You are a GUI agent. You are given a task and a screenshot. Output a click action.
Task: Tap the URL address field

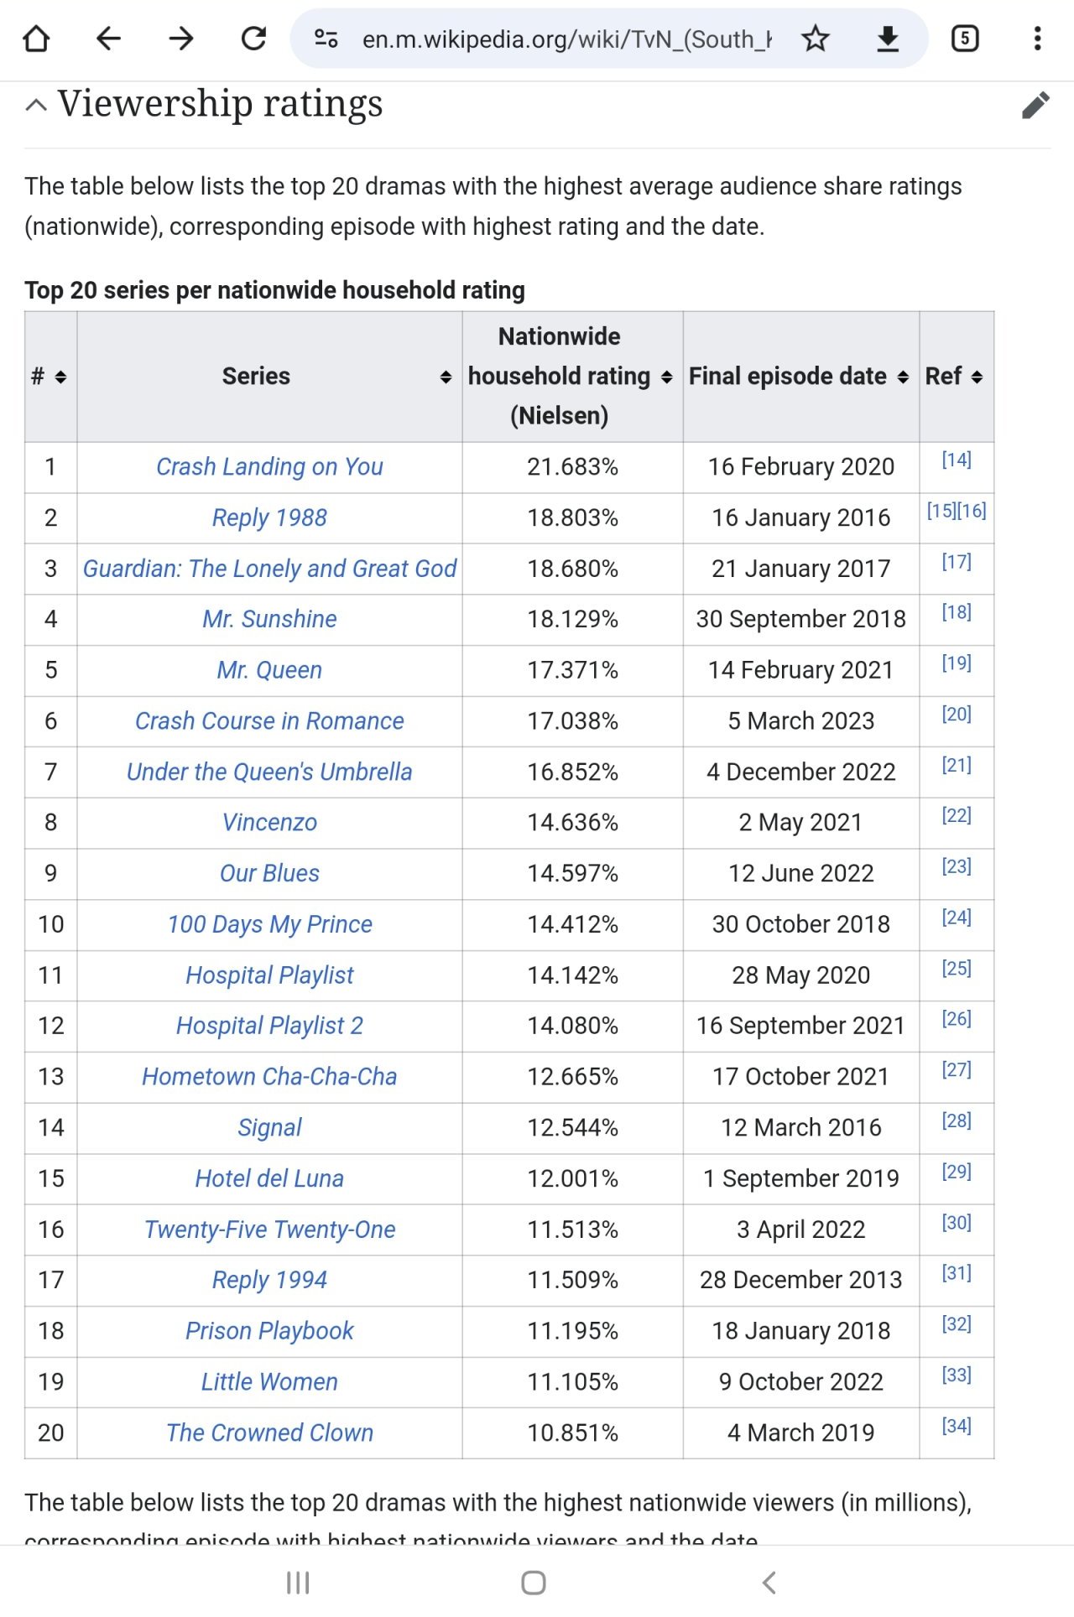(x=566, y=39)
